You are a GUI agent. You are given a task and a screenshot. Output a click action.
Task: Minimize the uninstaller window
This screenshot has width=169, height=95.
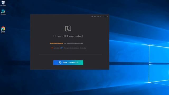104,16
